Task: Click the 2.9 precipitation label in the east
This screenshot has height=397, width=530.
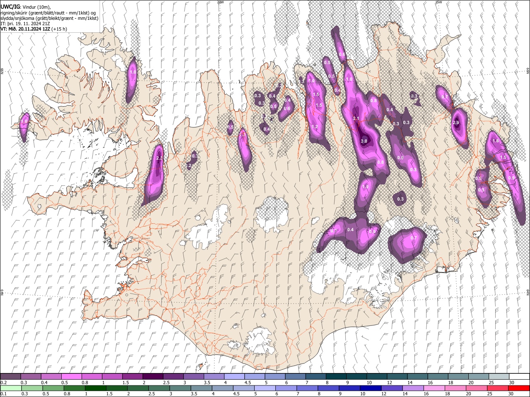Action: (x=456, y=123)
